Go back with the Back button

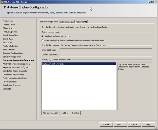pos(106,124)
